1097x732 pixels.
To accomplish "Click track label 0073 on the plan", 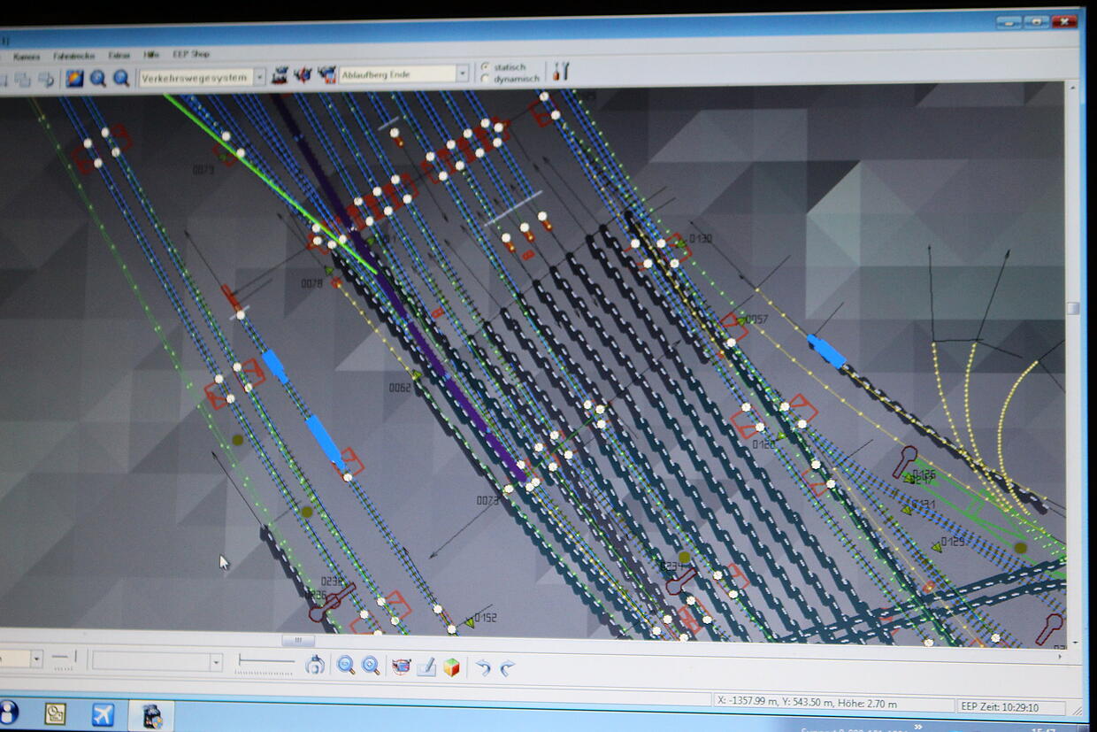I will click(x=487, y=500).
